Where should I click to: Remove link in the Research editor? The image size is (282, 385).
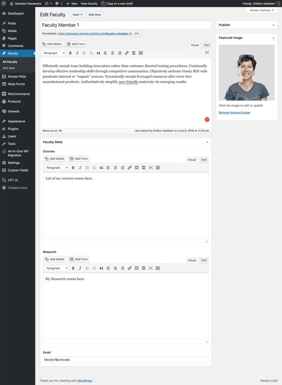click(x=137, y=268)
